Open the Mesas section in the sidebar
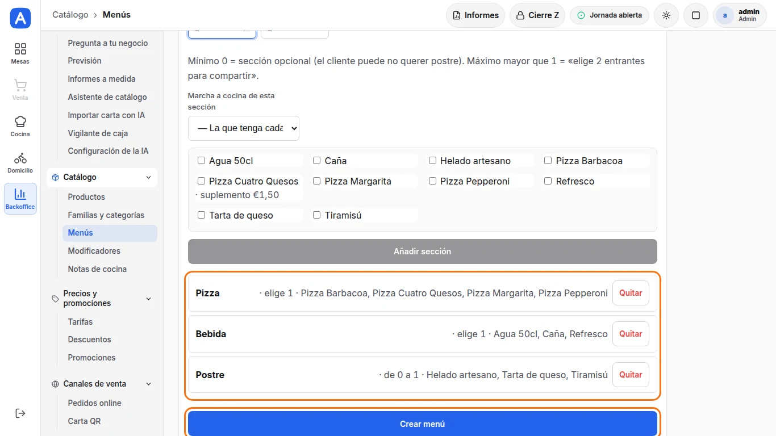776x436 pixels. click(x=20, y=53)
